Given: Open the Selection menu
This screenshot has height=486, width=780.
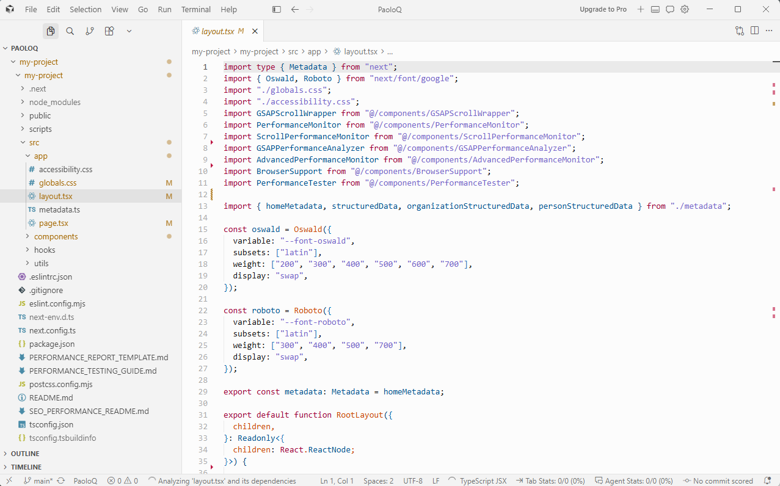Looking at the screenshot, I should tap(86, 9).
